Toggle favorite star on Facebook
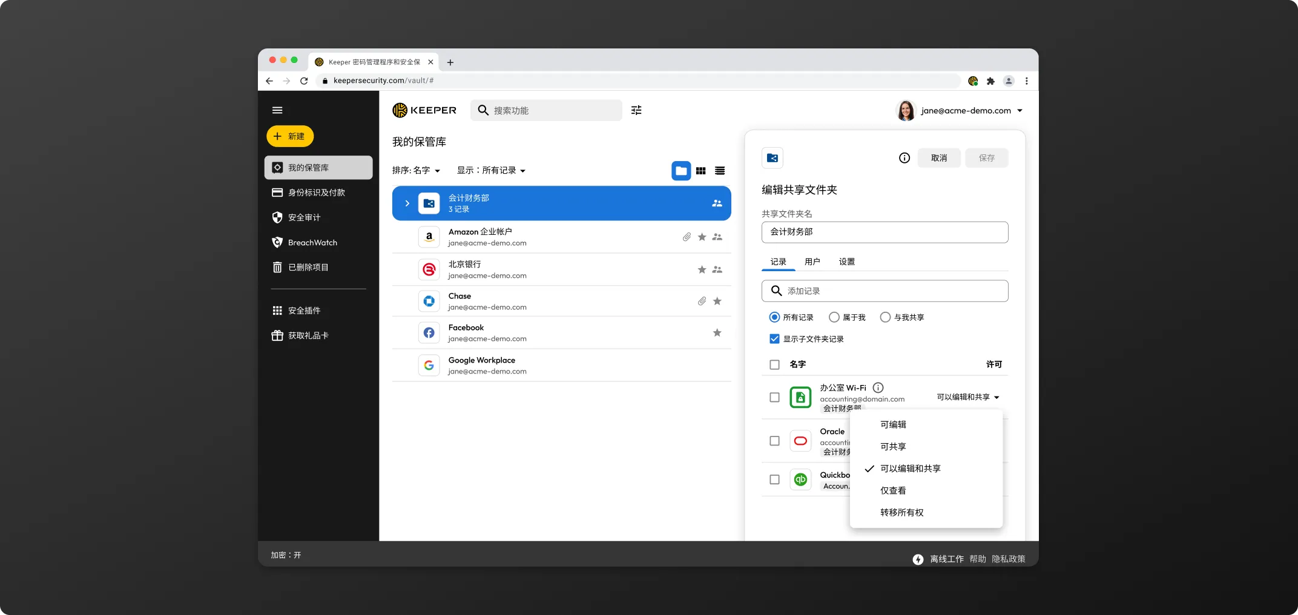 717,333
